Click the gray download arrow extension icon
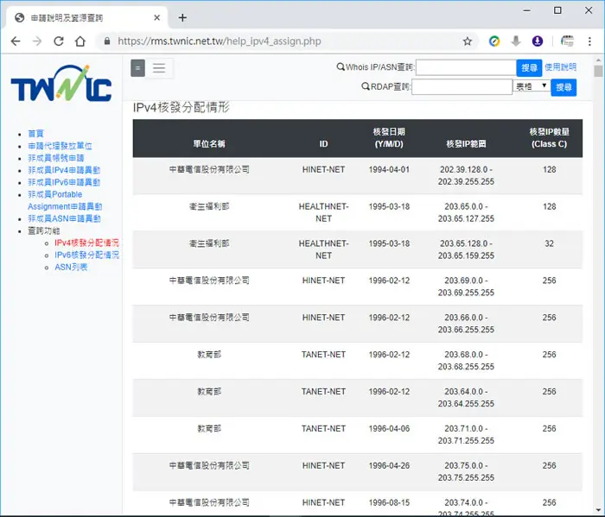This screenshot has width=605, height=517. (516, 41)
